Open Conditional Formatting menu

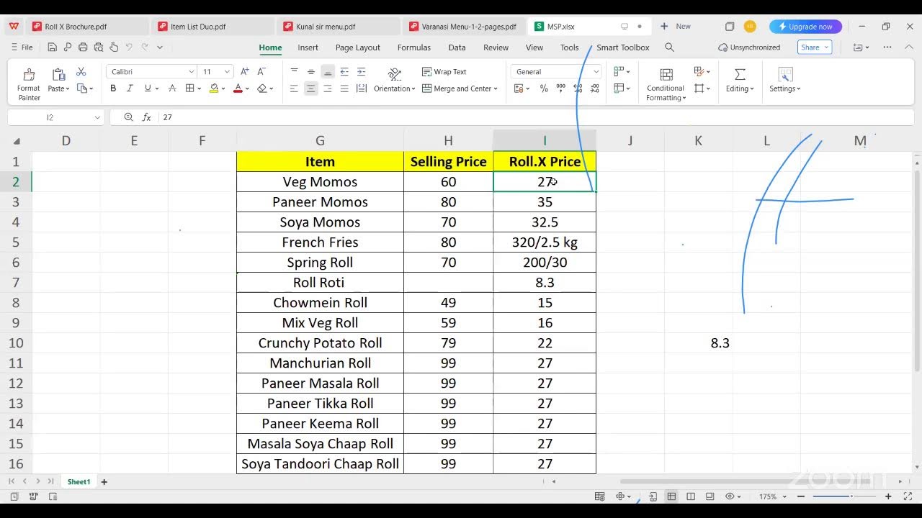click(x=666, y=83)
